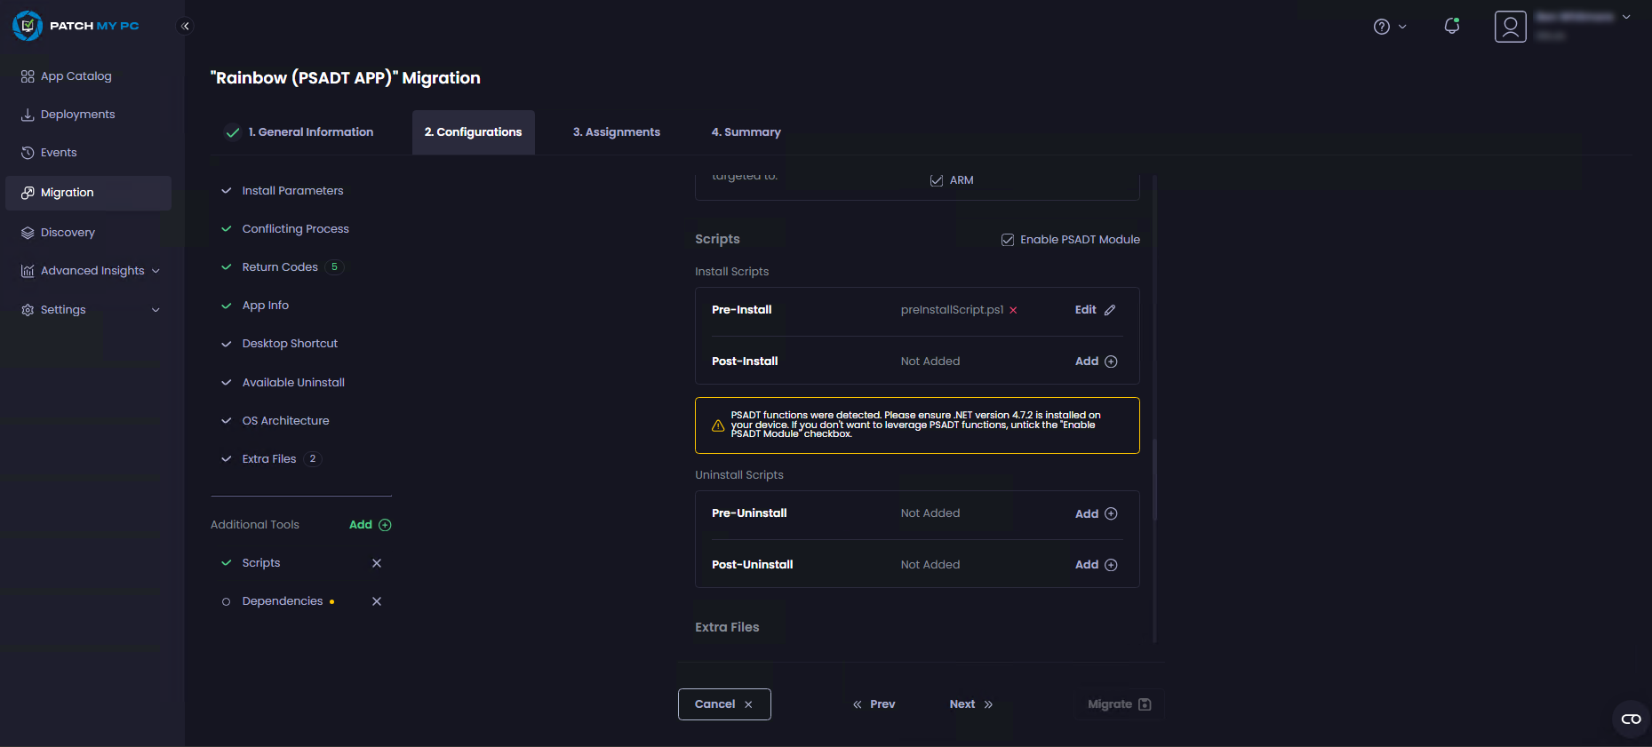Viewport: 1652px width, 747px height.
Task: Select Desktop Shortcut section
Action: pos(290,344)
